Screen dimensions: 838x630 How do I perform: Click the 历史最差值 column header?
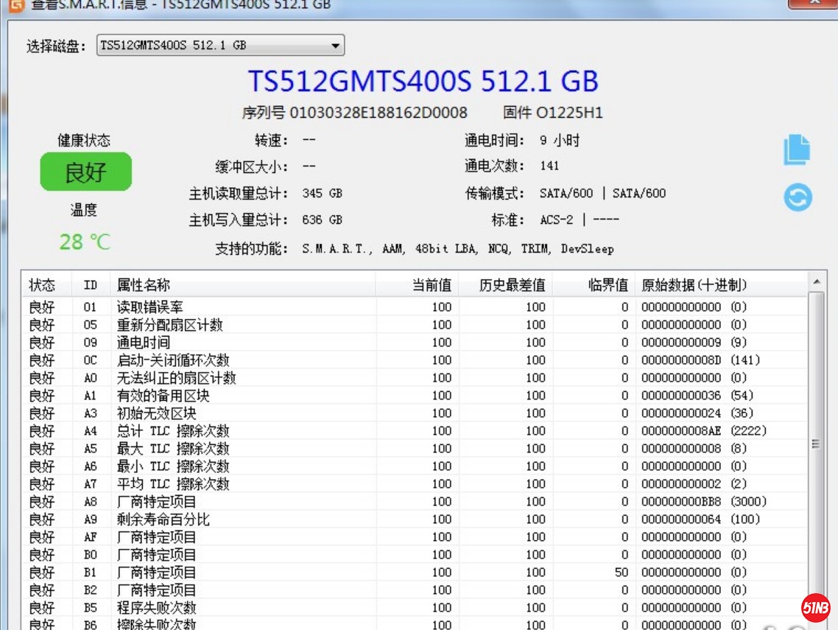click(512, 285)
